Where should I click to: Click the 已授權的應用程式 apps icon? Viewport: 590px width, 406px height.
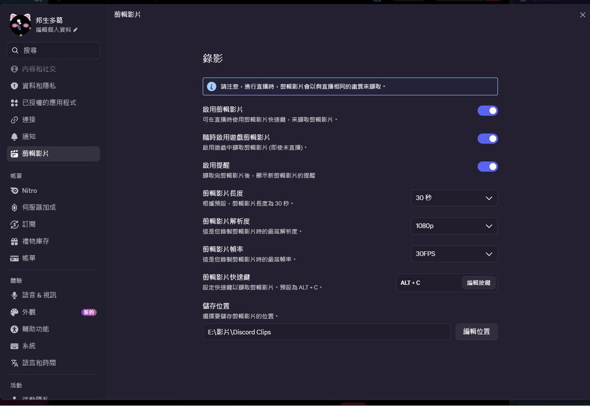14,103
